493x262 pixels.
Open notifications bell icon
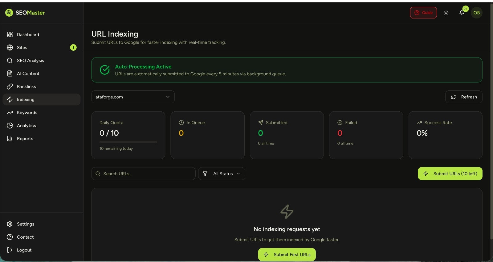tap(462, 13)
